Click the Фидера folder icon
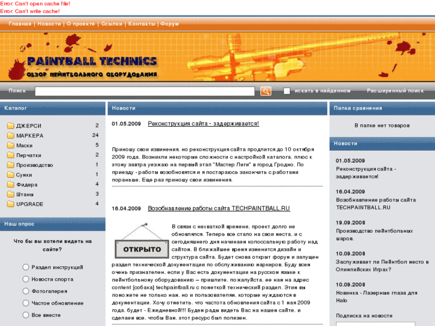The width and height of the screenshot is (435, 326). [11, 184]
